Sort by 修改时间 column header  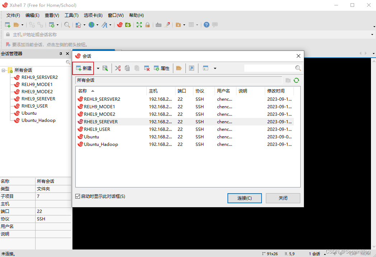(279, 91)
